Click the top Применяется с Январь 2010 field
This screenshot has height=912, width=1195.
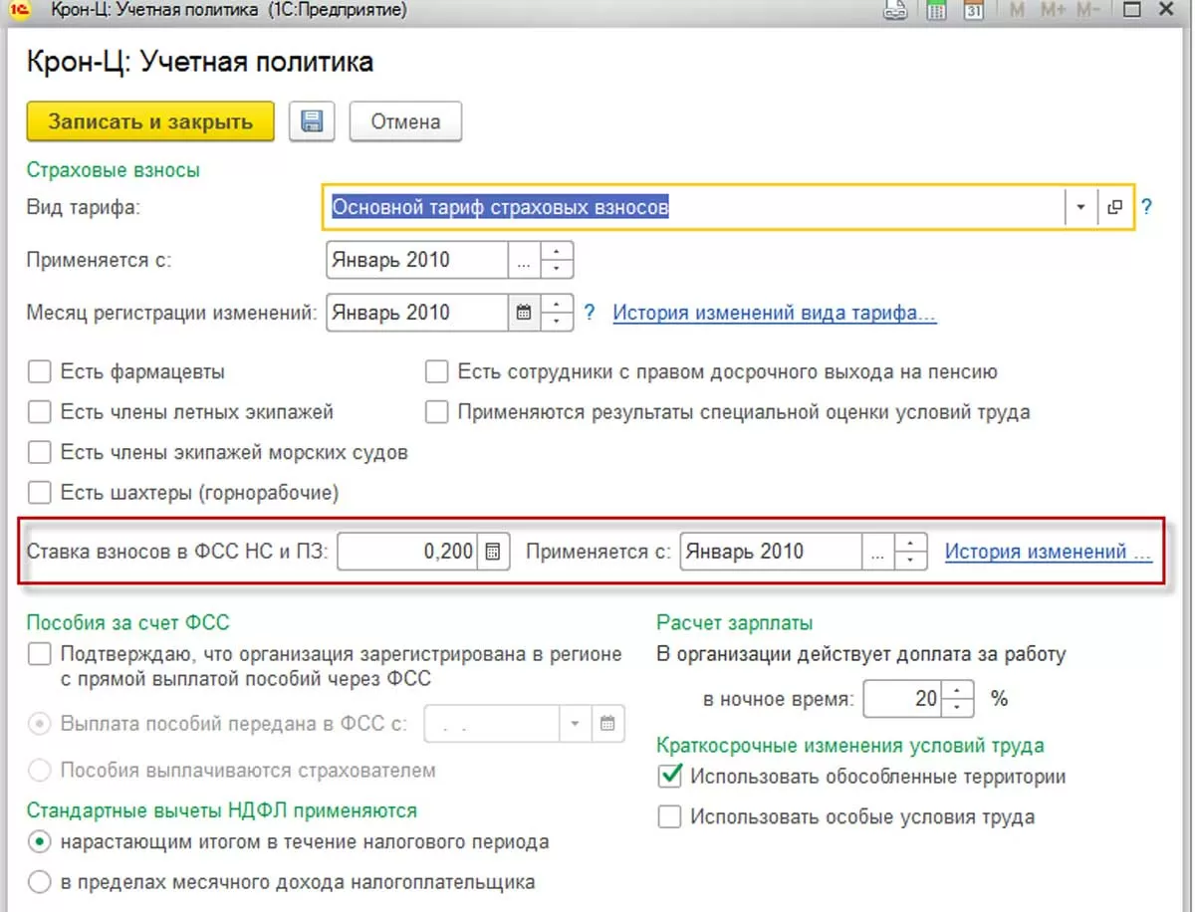[x=418, y=261]
